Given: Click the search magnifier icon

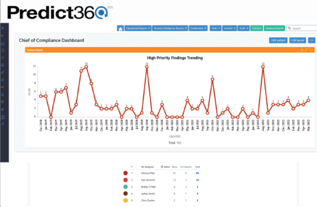Looking at the screenshot, I should pyautogui.click(x=289, y=28).
